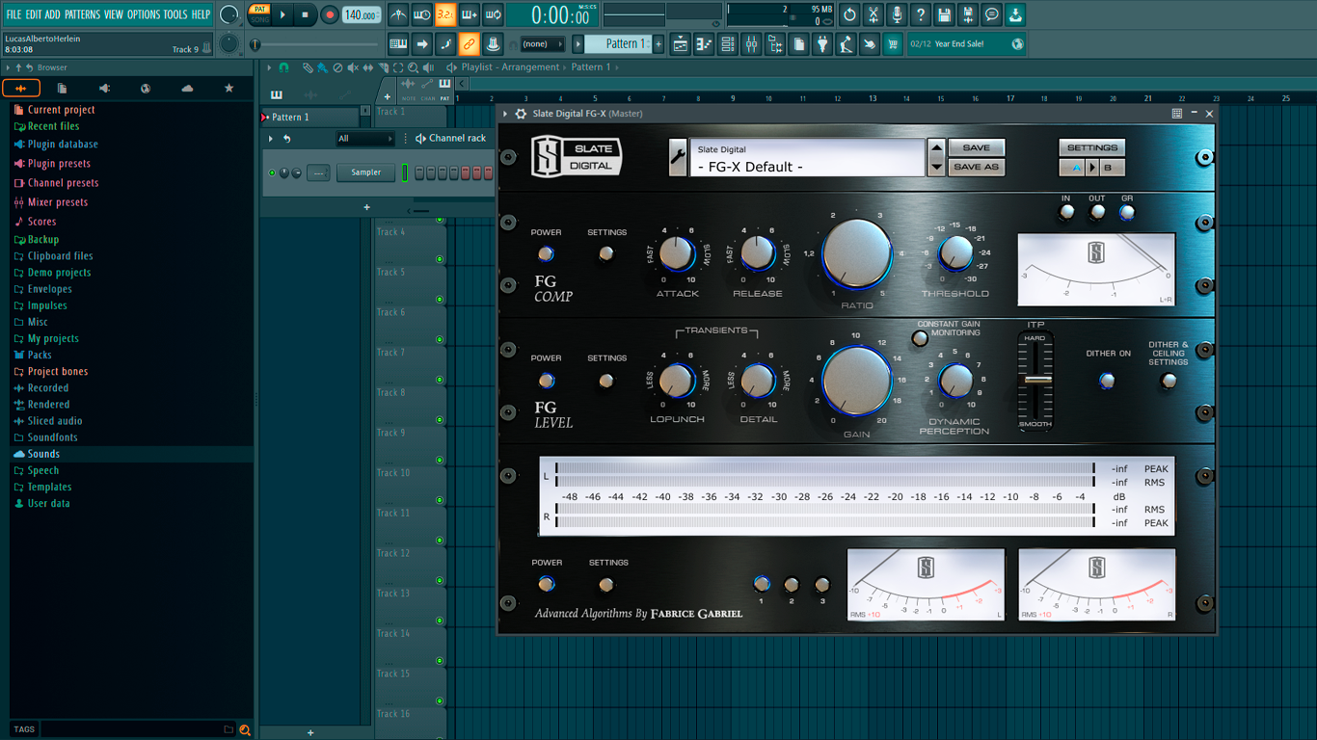Click the FG-X SAVE AS button
This screenshot has width=1317, height=740.
click(x=977, y=167)
